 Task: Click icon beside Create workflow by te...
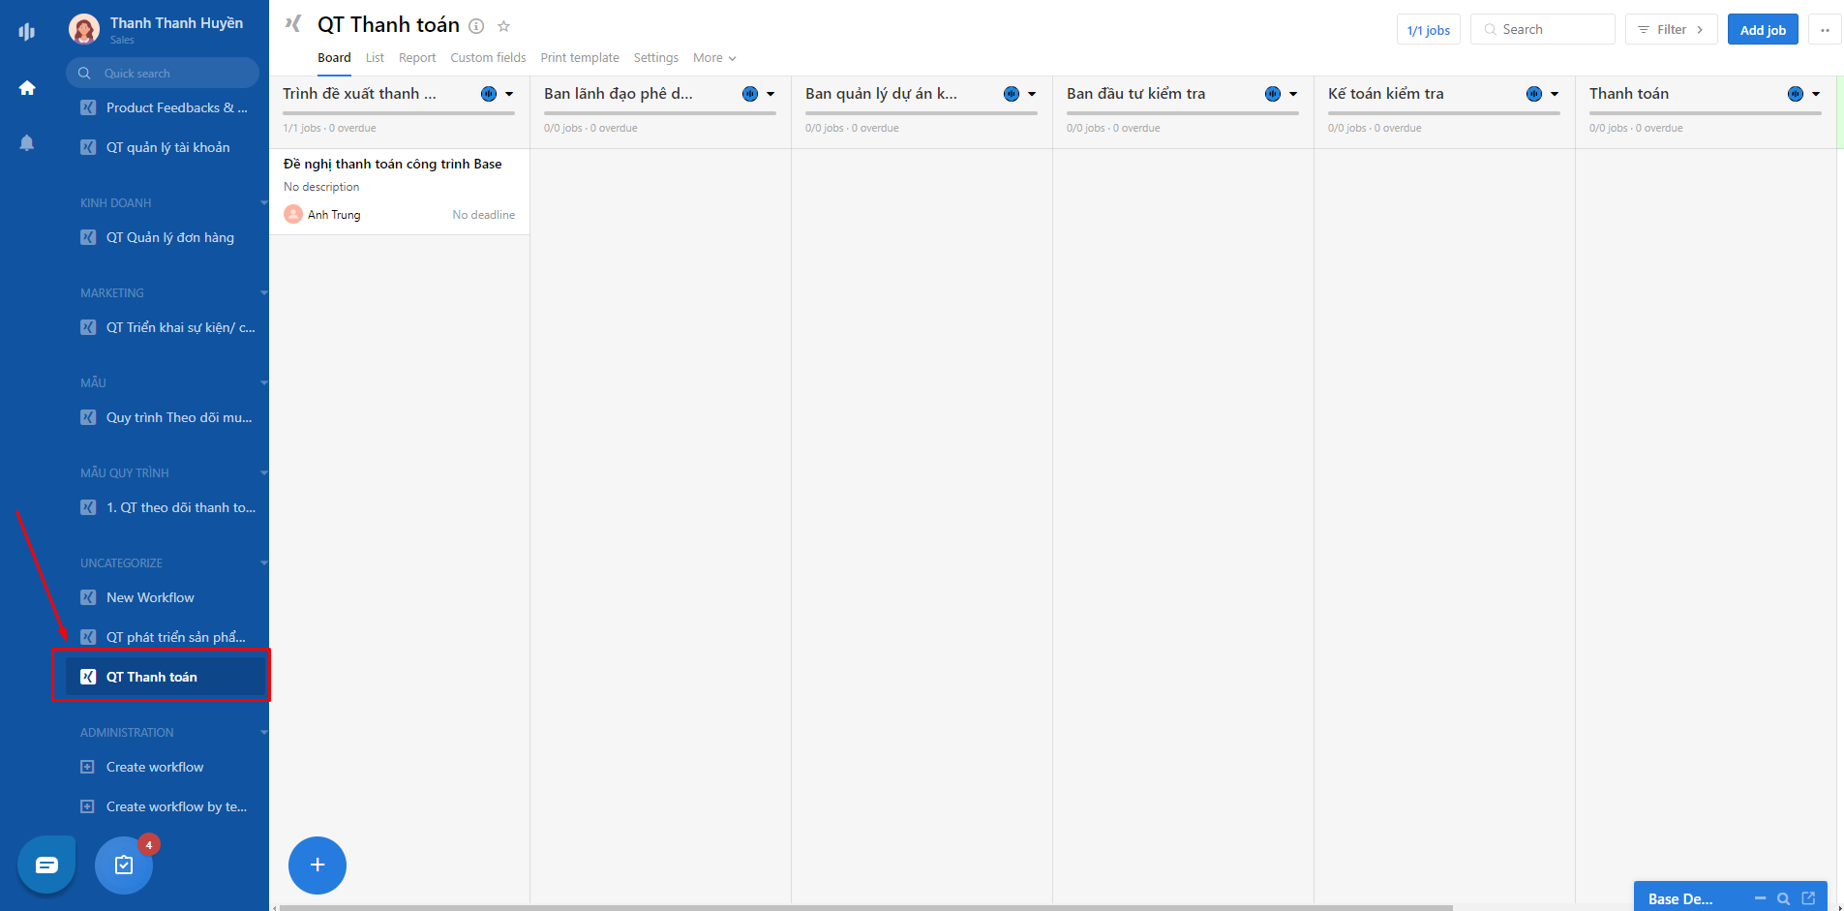coord(87,806)
